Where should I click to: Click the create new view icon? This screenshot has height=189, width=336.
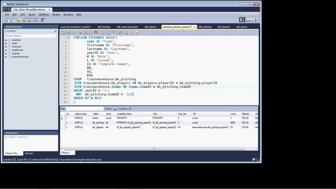[30, 20]
